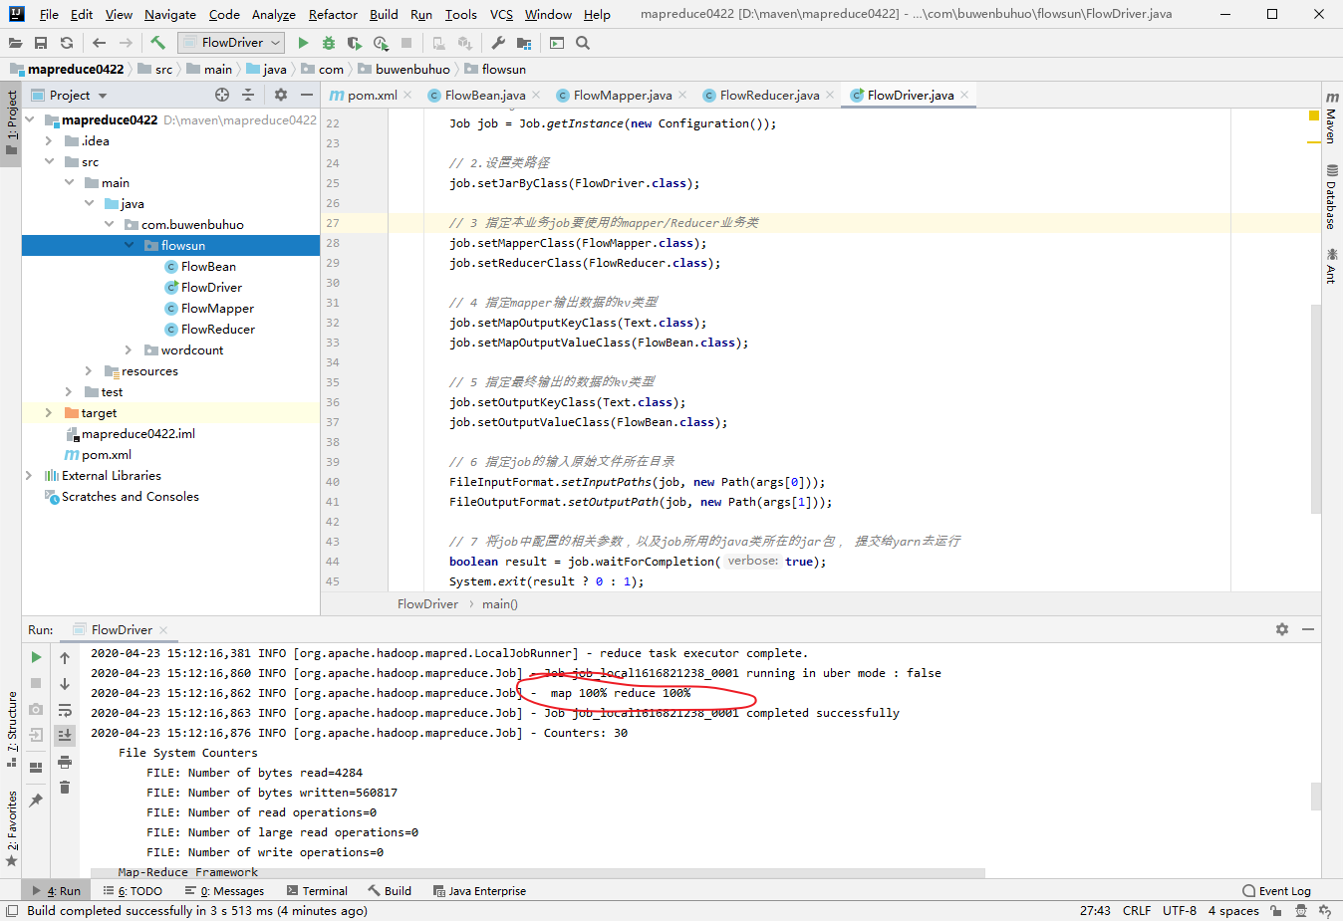This screenshot has width=1343, height=921.
Task: Open the Refactor menu
Action: [x=333, y=15]
